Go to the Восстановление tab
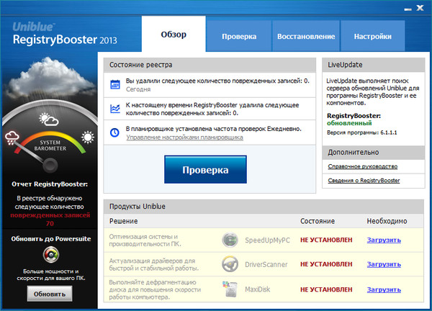432x311 pixels. (303, 36)
